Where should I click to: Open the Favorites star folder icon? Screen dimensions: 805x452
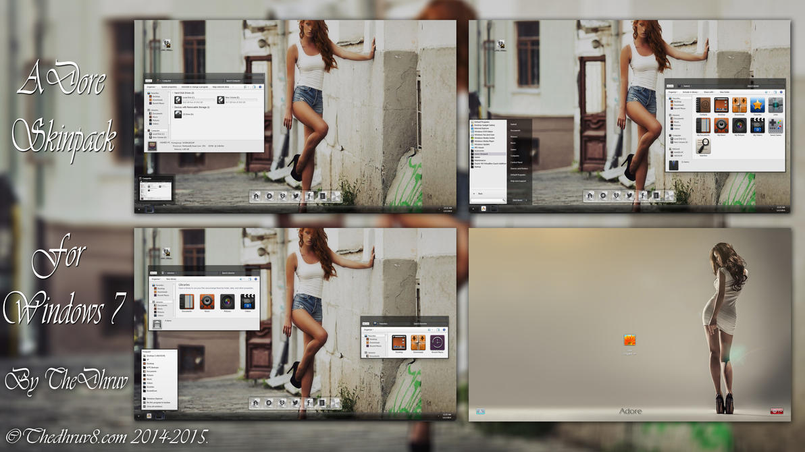click(x=757, y=105)
